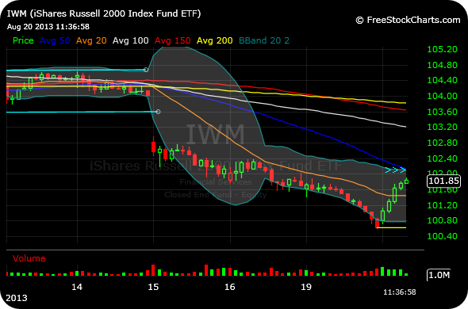Select the upper cyan trendline's circle handle
This screenshot has height=309, width=468.
coord(146,70)
